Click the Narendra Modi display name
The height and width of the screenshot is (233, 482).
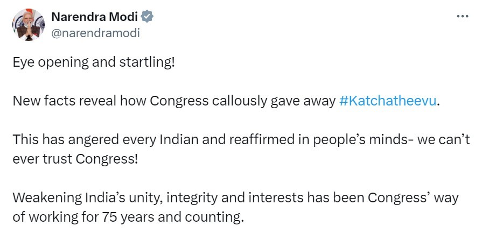[x=95, y=17]
